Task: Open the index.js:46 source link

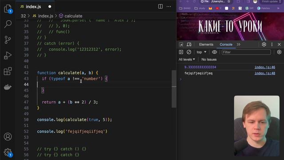Action: [x=265, y=67]
